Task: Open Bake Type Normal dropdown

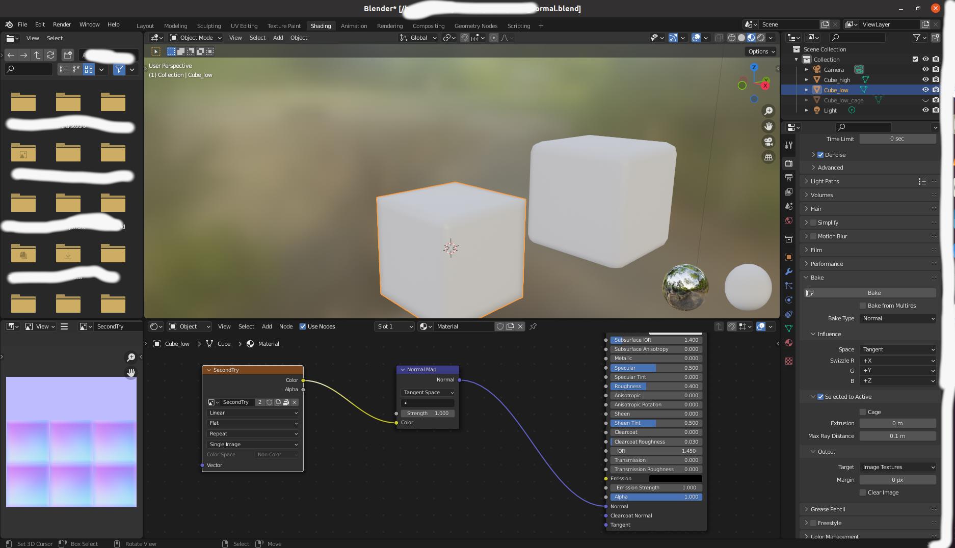Action: coord(898,318)
